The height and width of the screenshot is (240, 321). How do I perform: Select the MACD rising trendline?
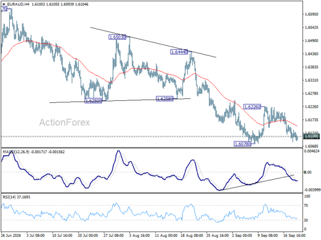point(258,182)
